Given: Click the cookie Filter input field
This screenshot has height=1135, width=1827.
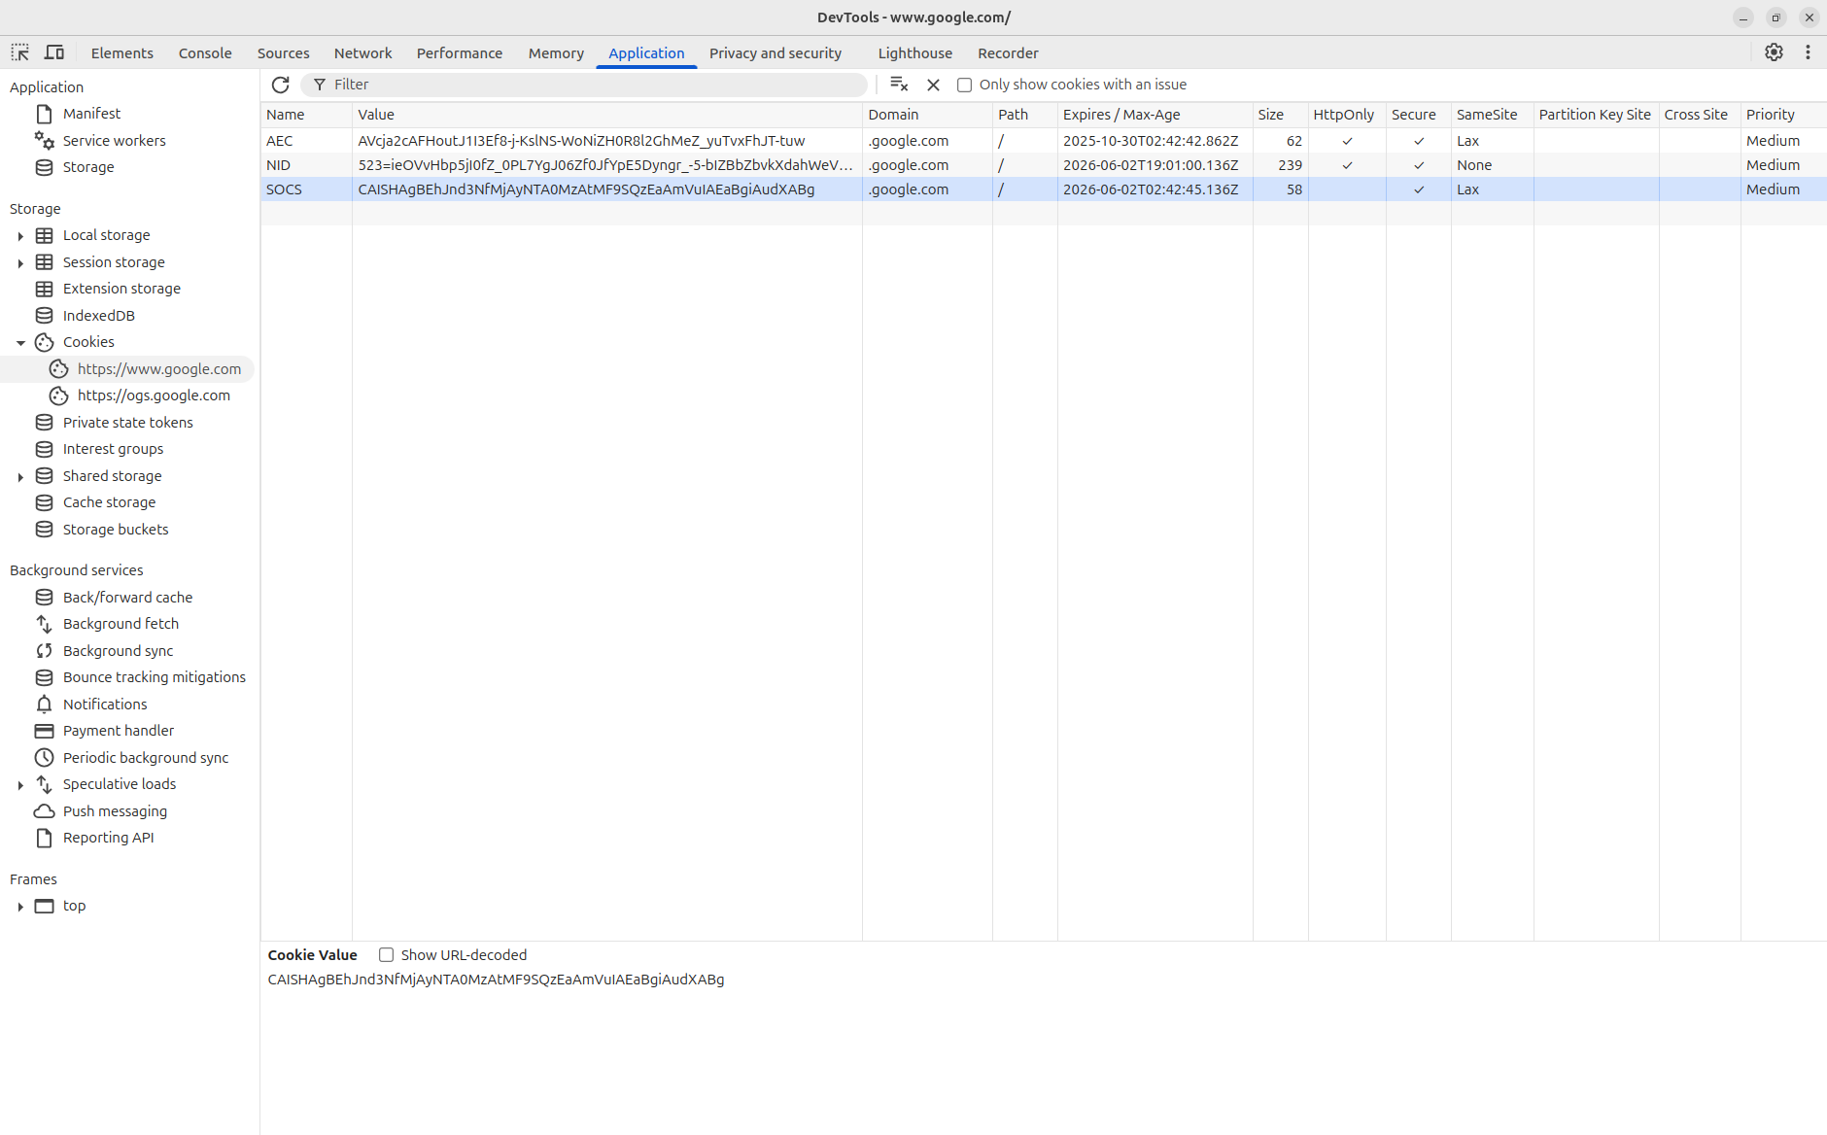Looking at the screenshot, I should click(x=593, y=85).
